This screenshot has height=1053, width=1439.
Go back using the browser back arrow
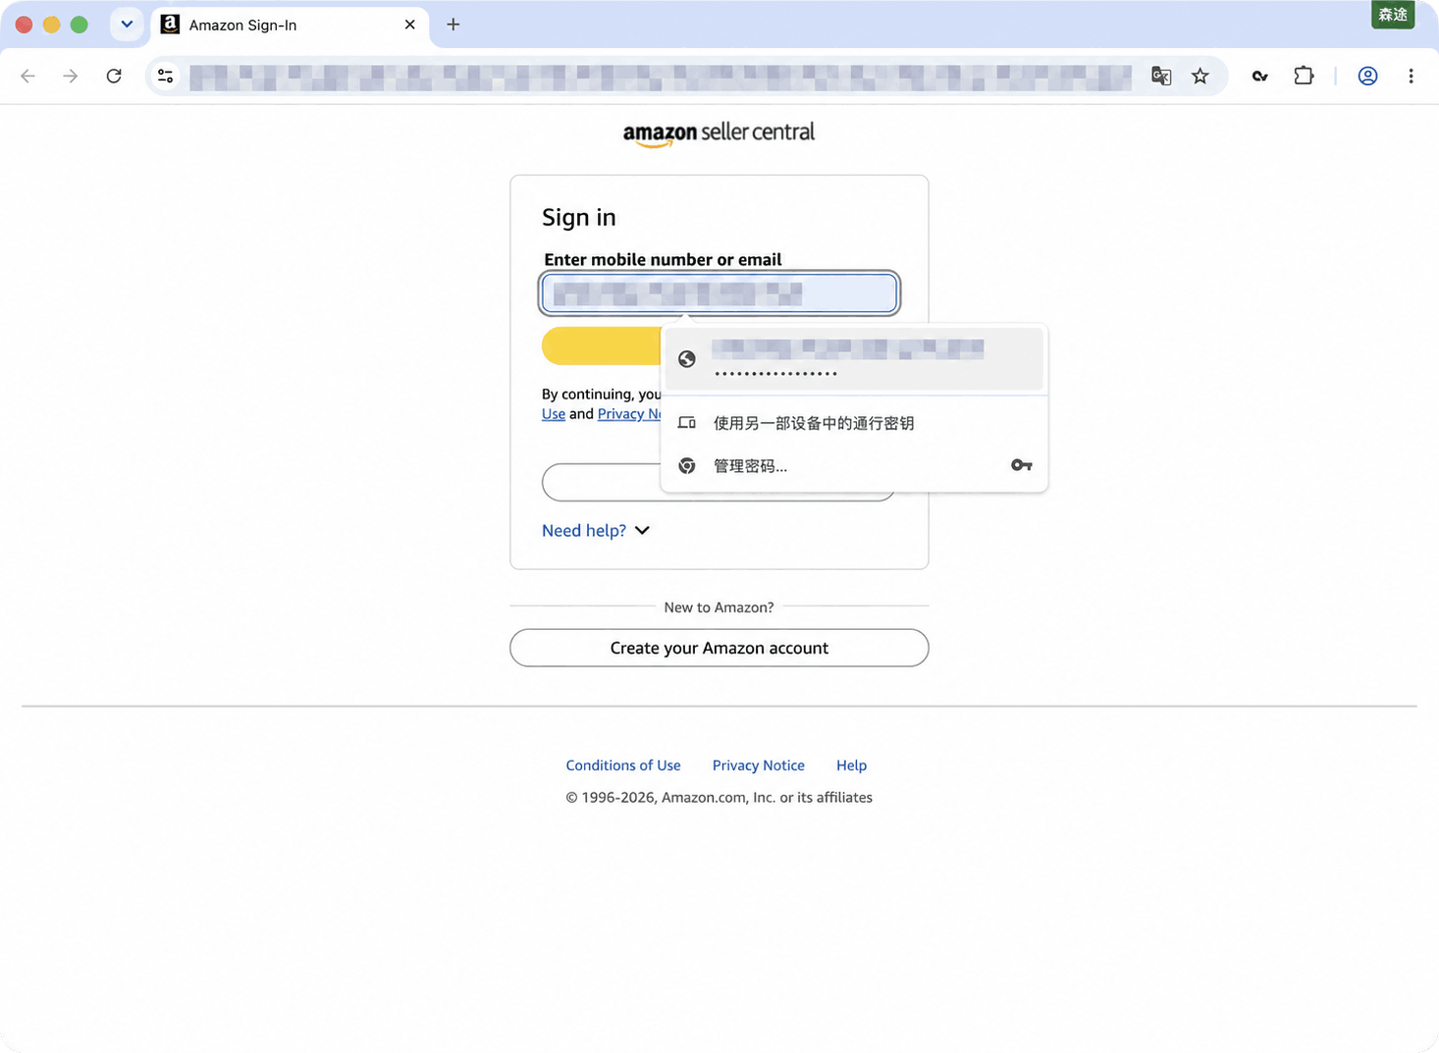pyautogui.click(x=27, y=76)
